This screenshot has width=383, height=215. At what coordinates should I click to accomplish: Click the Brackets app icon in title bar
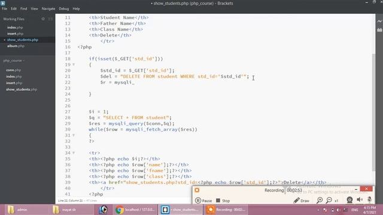tap(2, 3)
